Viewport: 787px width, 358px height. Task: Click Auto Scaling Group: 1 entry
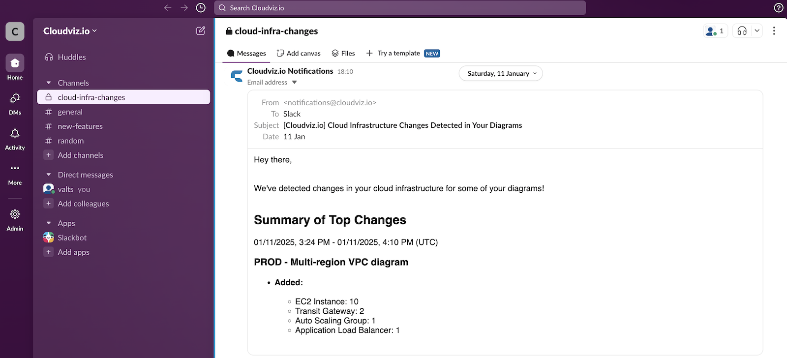[x=335, y=321]
